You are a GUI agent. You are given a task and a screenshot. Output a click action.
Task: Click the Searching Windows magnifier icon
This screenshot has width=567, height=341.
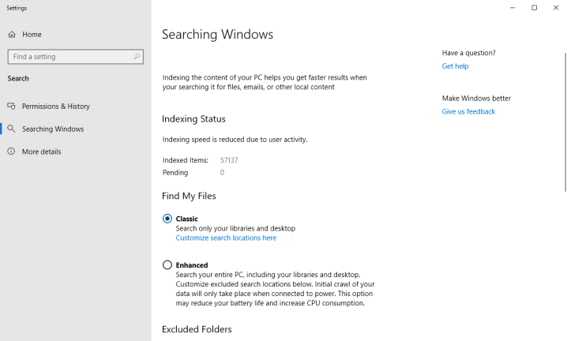click(x=12, y=129)
